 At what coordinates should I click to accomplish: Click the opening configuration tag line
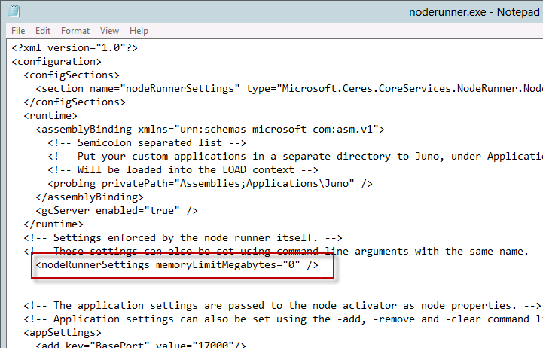[x=56, y=61]
